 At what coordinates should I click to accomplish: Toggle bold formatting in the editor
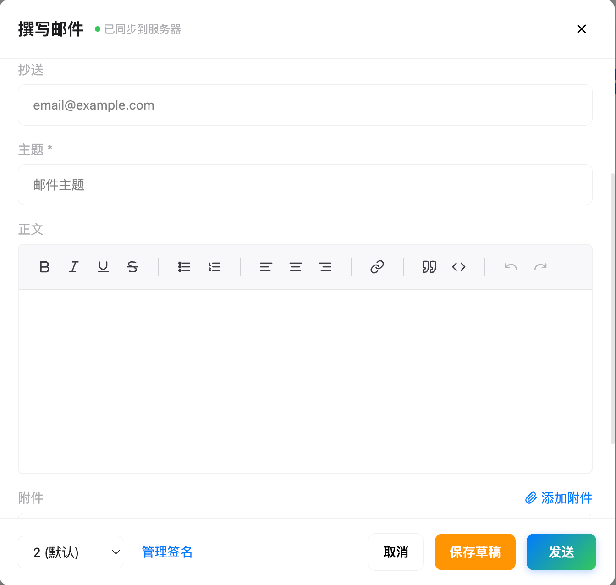[x=44, y=267]
